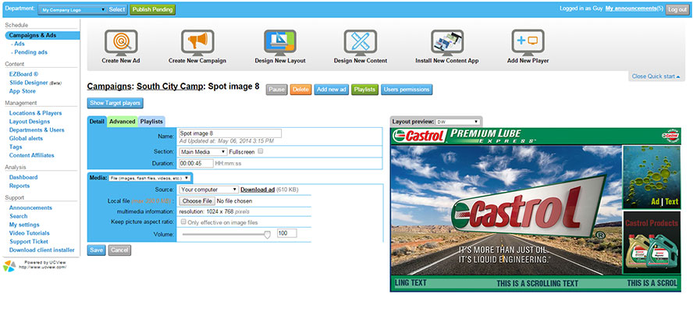Open Layout Designs in the sidebar
This screenshot has width=693, height=312.
(x=30, y=122)
